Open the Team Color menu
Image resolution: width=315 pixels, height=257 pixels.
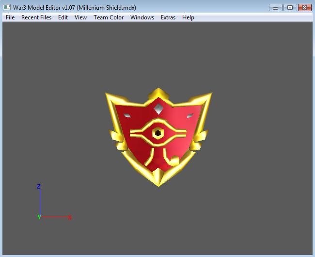109,17
